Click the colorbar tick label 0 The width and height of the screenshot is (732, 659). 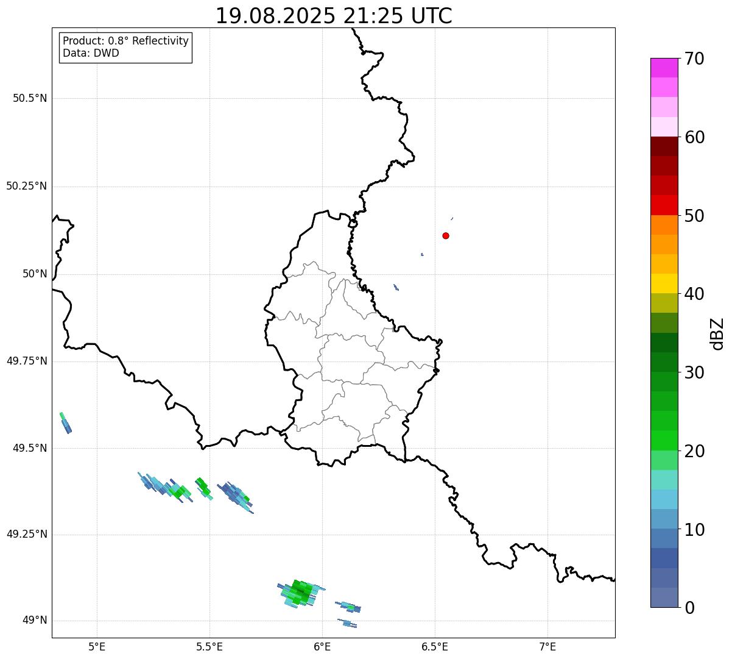pos(689,608)
